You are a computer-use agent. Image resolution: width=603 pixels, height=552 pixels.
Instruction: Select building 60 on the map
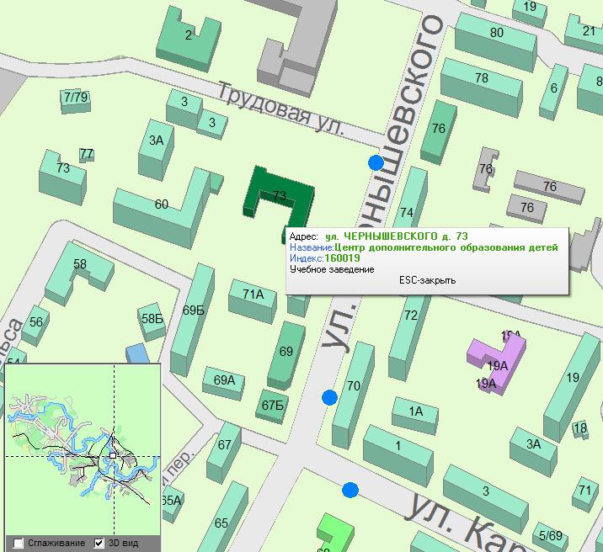(x=161, y=204)
